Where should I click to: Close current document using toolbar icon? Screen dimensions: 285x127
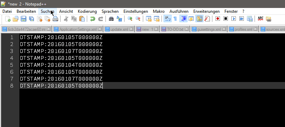tap(39, 19)
